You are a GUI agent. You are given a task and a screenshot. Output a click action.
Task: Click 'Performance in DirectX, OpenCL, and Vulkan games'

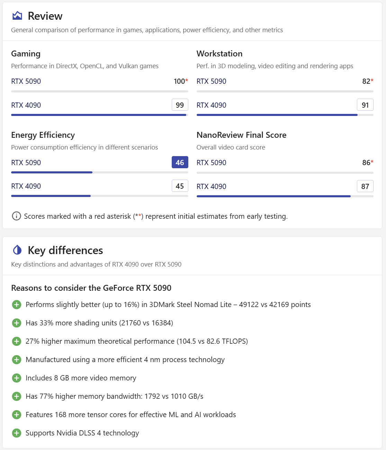tap(85, 66)
